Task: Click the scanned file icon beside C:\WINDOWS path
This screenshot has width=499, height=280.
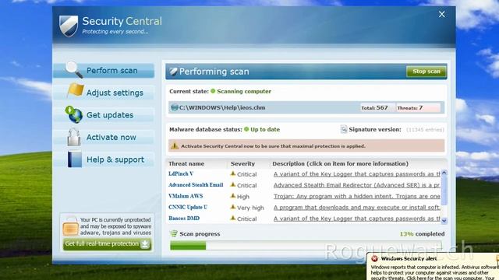Action: (175, 107)
